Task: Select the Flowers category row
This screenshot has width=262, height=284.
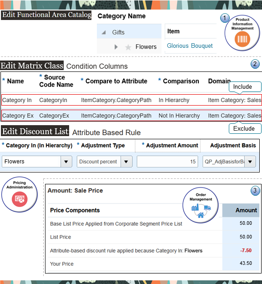Action: click(x=129, y=46)
